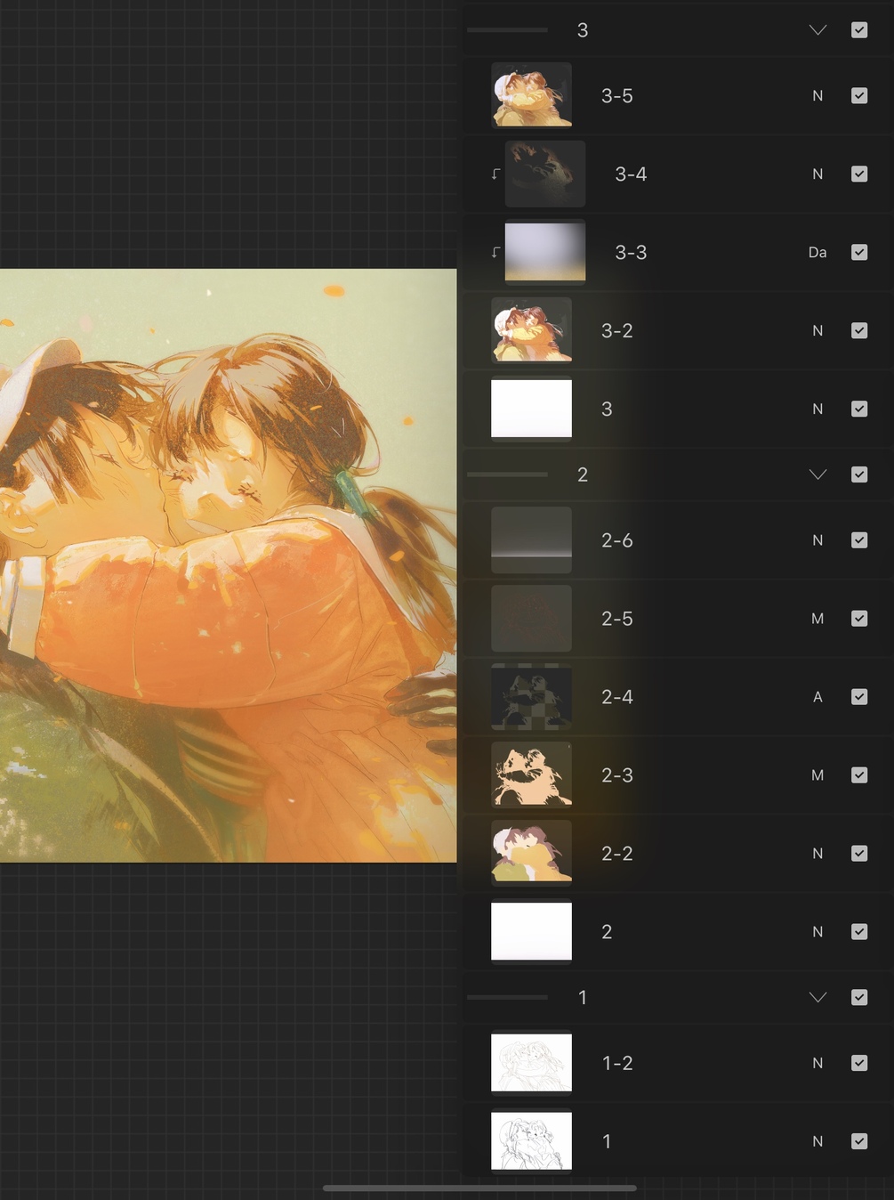Select layer name "2-3"

click(x=617, y=775)
